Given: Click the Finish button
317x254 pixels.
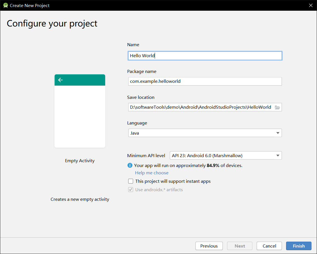Looking at the screenshot, I should pos(298,246).
